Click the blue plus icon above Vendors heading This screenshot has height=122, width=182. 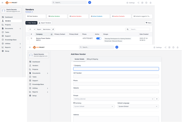click(90, 2)
